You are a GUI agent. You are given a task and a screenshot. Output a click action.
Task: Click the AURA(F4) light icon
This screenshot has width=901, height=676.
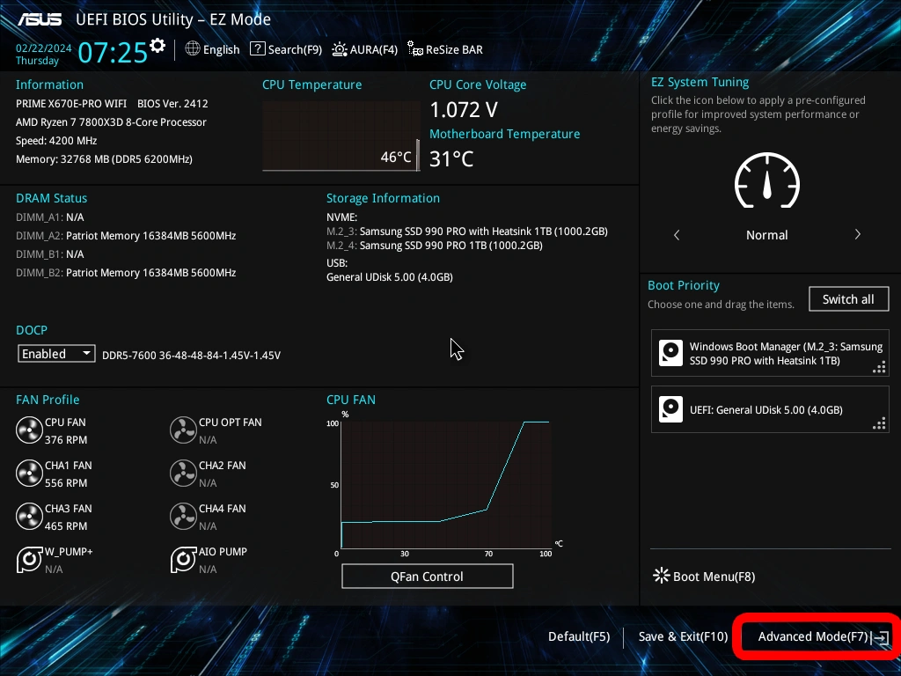(x=340, y=49)
